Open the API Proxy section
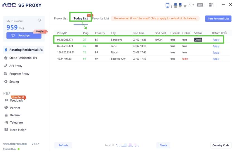Viewport: 236px width, 152px height. (16, 66)
